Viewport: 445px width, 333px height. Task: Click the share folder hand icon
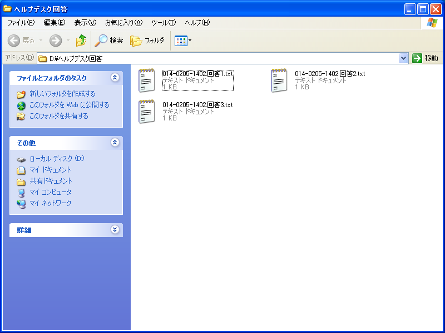click(x=21, y=117)
